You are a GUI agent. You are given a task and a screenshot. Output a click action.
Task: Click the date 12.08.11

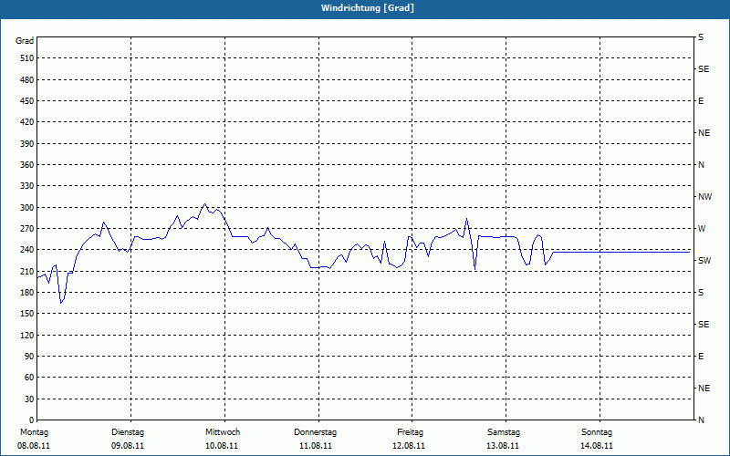click(409, 446)
